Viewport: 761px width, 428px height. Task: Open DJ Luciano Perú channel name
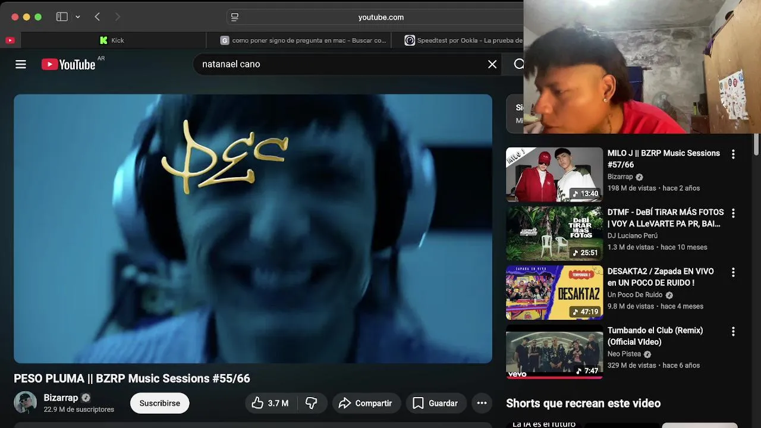coord(633,235)
